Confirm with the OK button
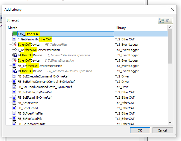 140,130
